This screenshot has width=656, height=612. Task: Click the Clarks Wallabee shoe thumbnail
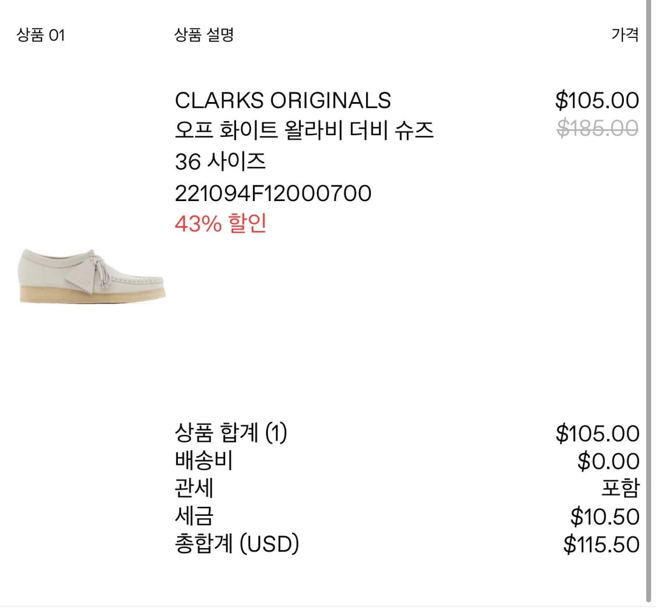[93, 275]
